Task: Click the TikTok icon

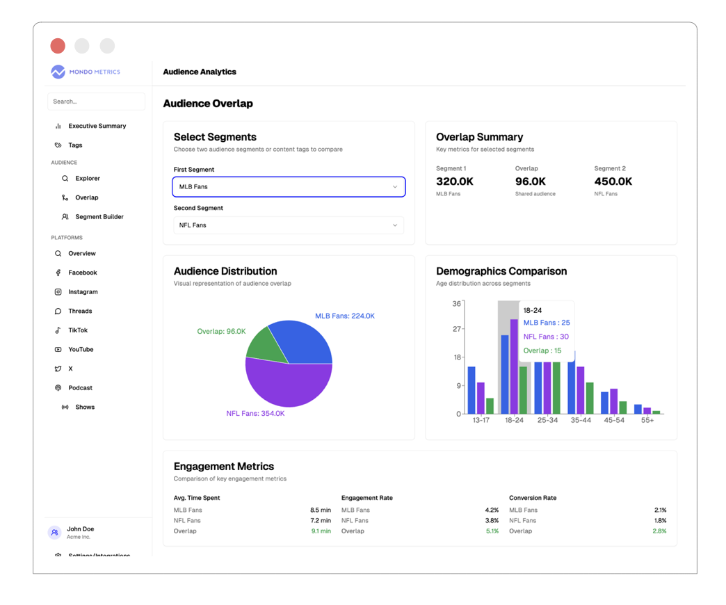Action: click(x=58, y=330)
